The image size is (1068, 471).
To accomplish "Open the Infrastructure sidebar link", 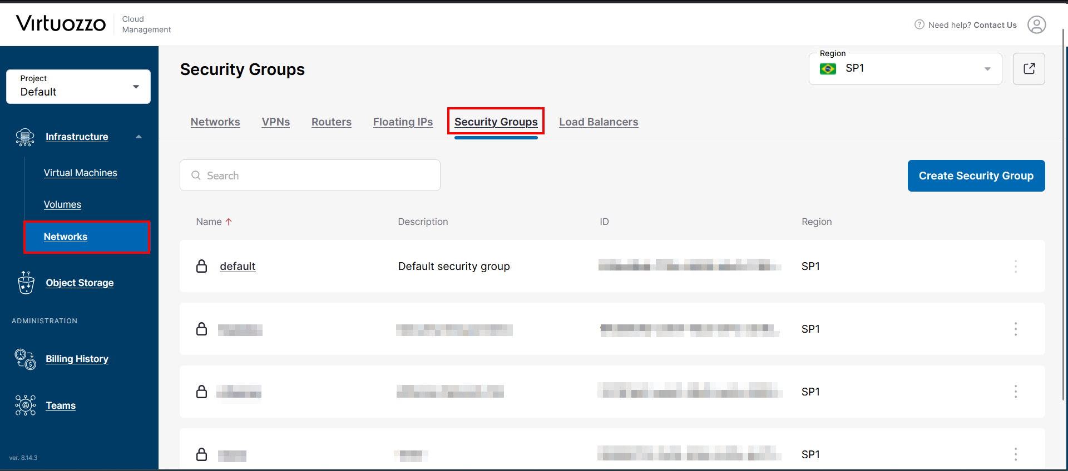I will pyautogui.click(x=77, y=137).
